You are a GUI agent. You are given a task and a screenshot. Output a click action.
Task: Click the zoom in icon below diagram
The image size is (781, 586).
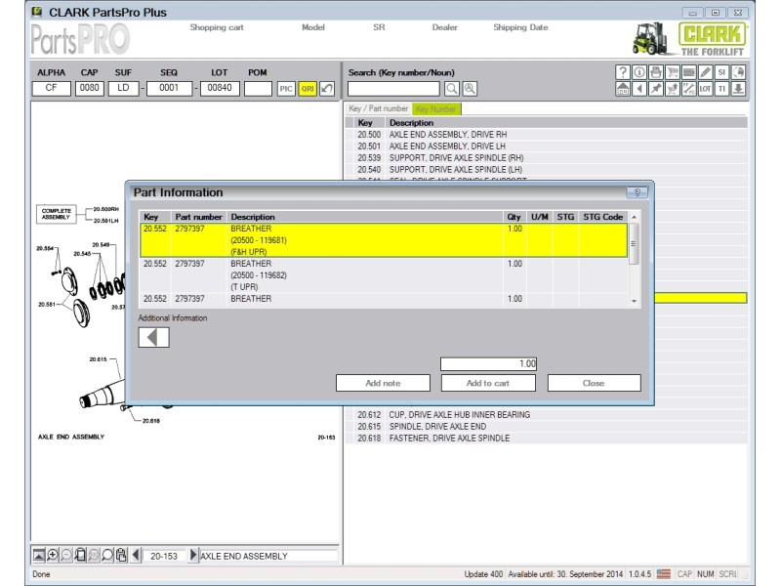point(53,555)
